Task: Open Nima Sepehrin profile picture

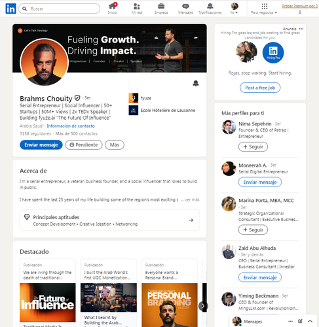Action: point(229,127)
